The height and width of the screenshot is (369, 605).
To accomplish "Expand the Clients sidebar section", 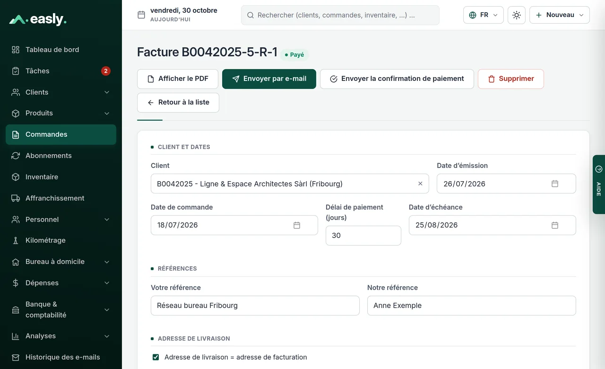I will click(107, 92).
